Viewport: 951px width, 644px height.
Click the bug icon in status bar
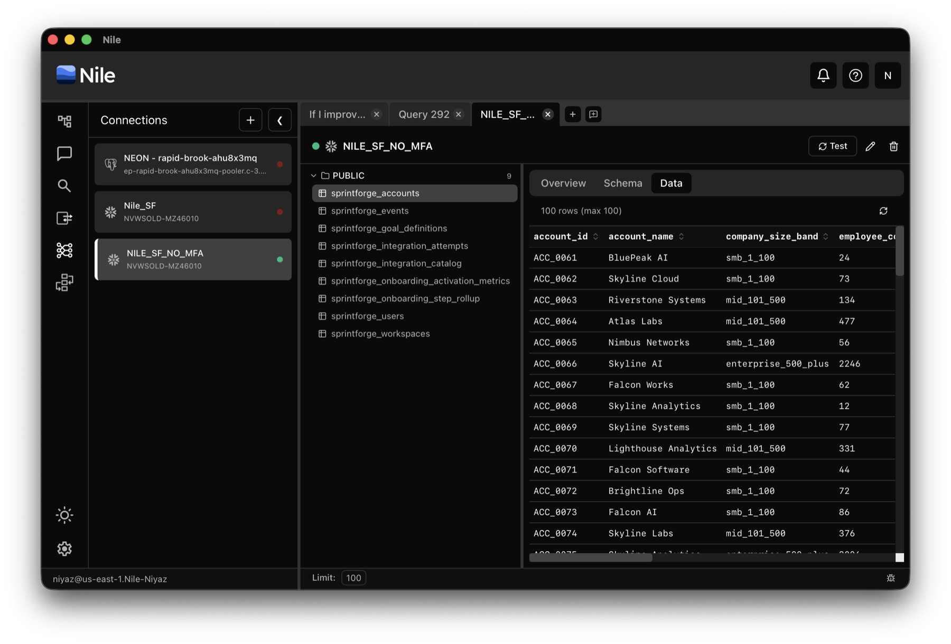tap(891, 578)
